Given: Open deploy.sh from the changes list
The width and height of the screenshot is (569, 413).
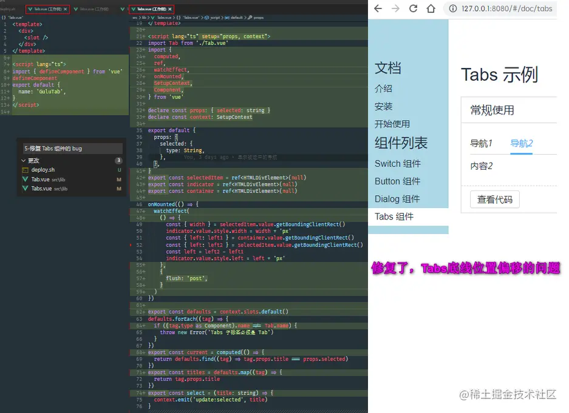Looking at the screenshot, I should [x=43, y=170].
